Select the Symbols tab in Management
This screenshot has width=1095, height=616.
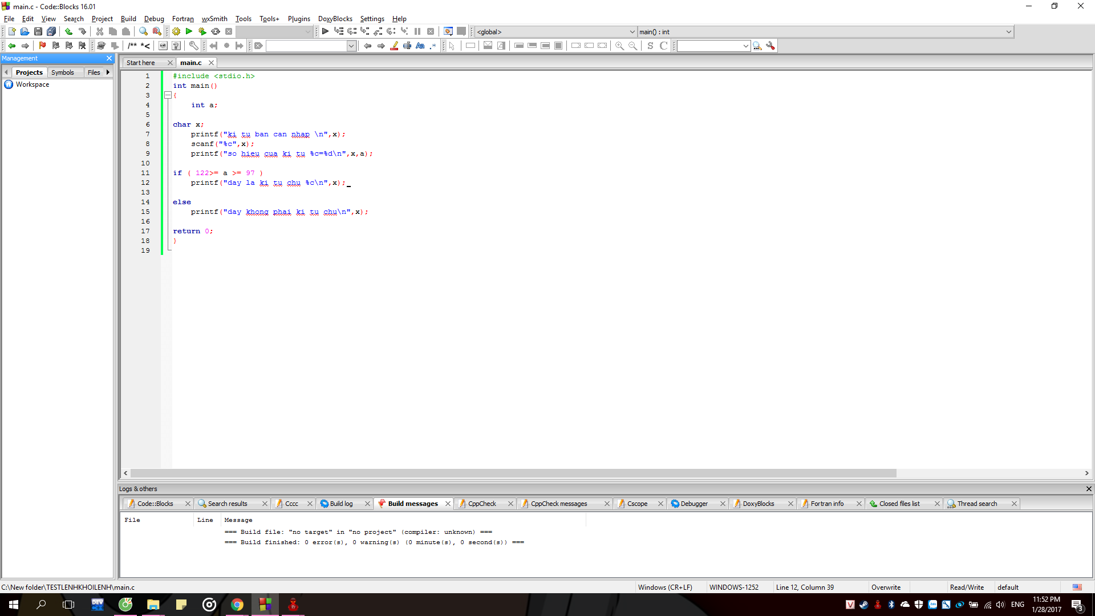tap(63, 72)
